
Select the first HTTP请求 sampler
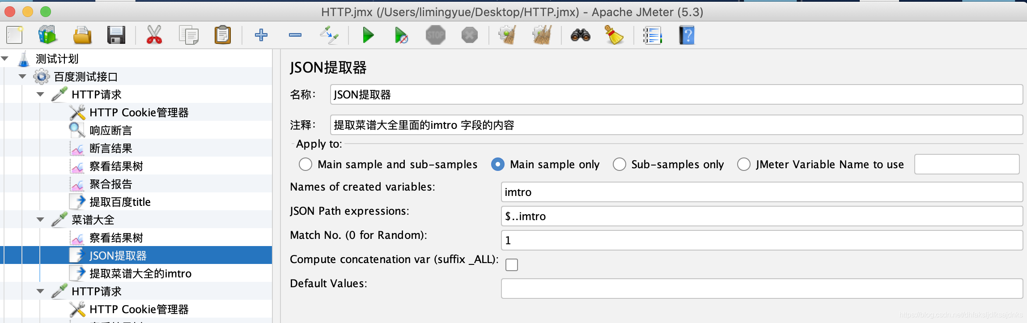[97, 94]
